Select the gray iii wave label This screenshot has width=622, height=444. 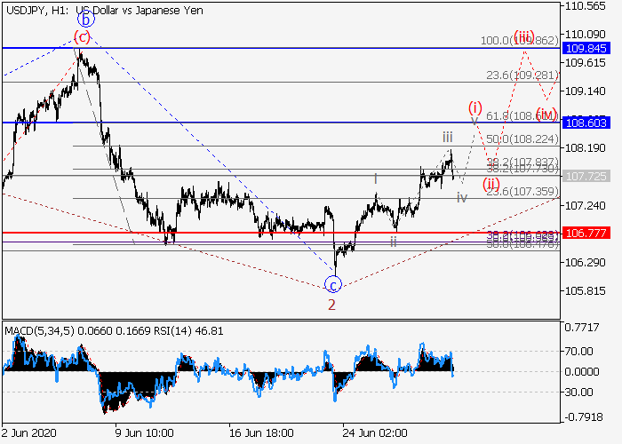point(448,137)
